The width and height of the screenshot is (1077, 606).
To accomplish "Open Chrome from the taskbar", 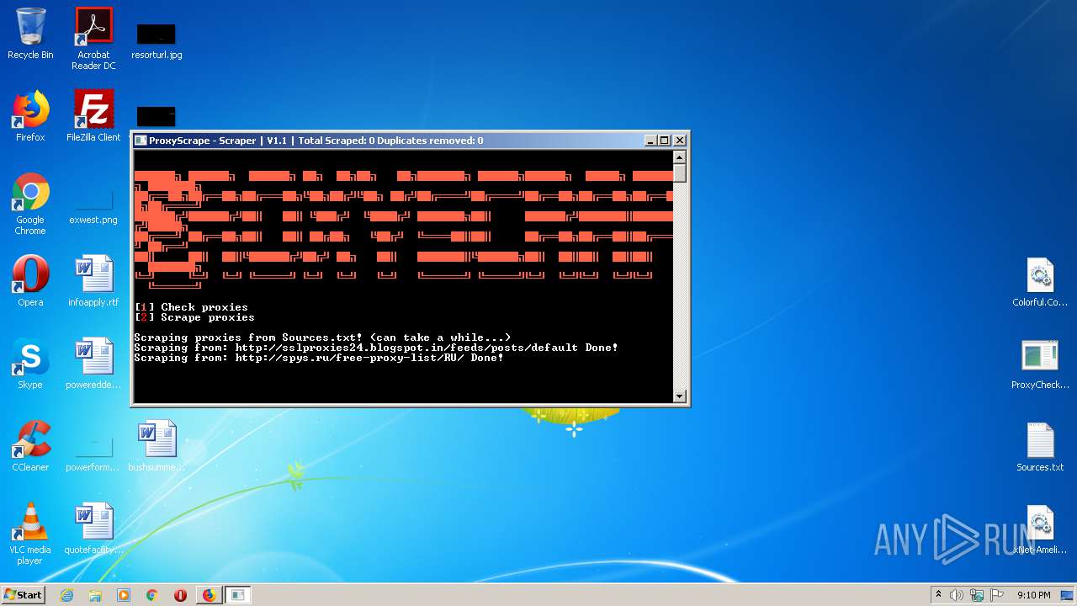I will point(152,595).
